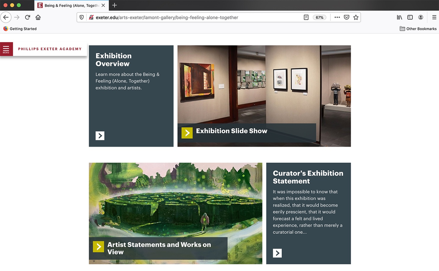This screenshot has width=439, height=271.
Task: Reload the current page
Action: pos(28,18)
